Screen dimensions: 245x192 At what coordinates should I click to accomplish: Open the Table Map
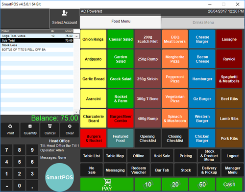click(x=115, y=156)
